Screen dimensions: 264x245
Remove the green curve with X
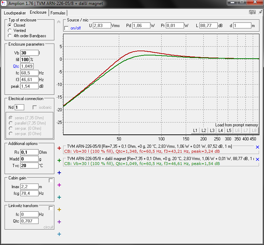click(257, 159)
